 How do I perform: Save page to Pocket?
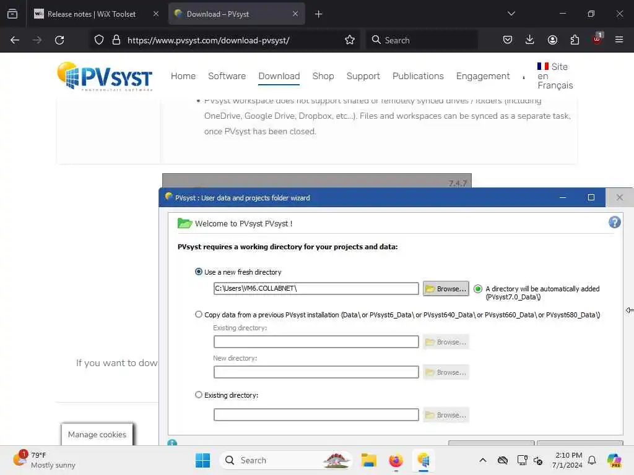coord(508,40)
